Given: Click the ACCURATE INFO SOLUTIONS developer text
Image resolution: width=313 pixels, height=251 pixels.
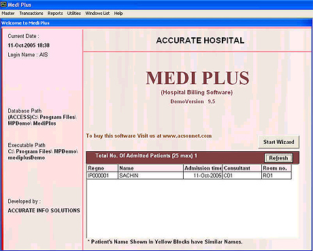Looking at the screenshot, I should (44, 210).
